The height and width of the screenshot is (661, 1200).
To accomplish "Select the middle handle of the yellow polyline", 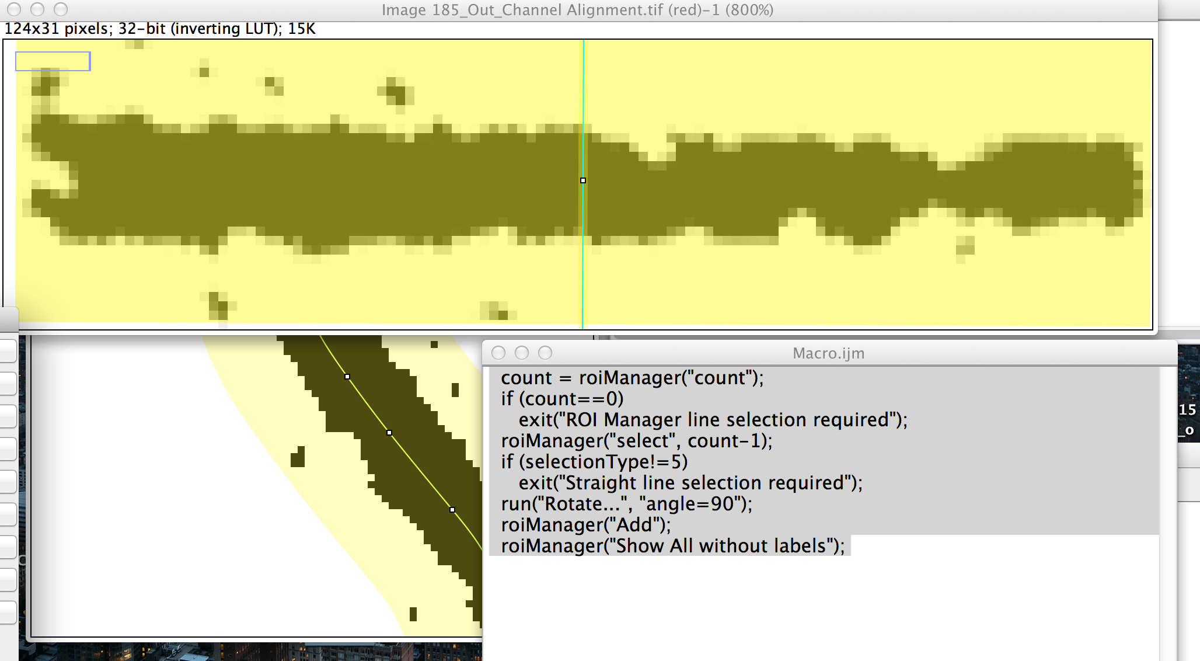I will [x=389, y=433].
